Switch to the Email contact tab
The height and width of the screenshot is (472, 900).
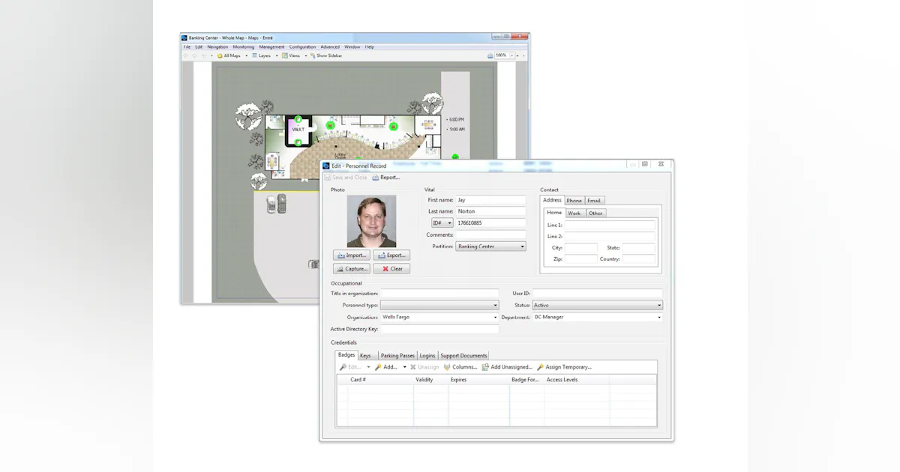point(594,200)
